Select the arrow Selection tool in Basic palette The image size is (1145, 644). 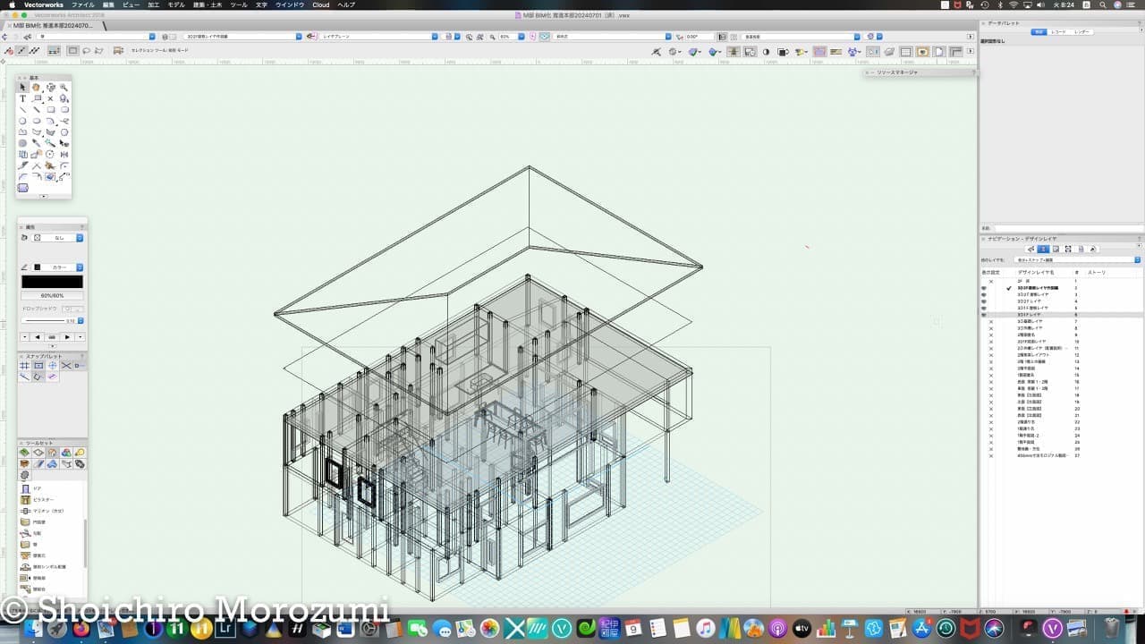tap(23, 88)
